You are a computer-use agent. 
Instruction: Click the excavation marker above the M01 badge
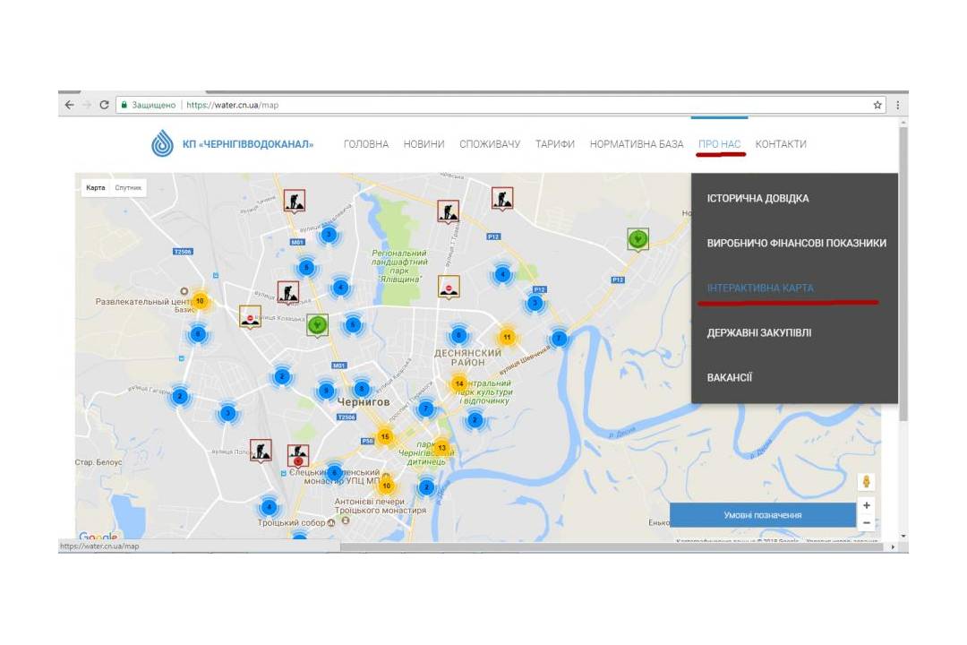[x=295, y=202]
